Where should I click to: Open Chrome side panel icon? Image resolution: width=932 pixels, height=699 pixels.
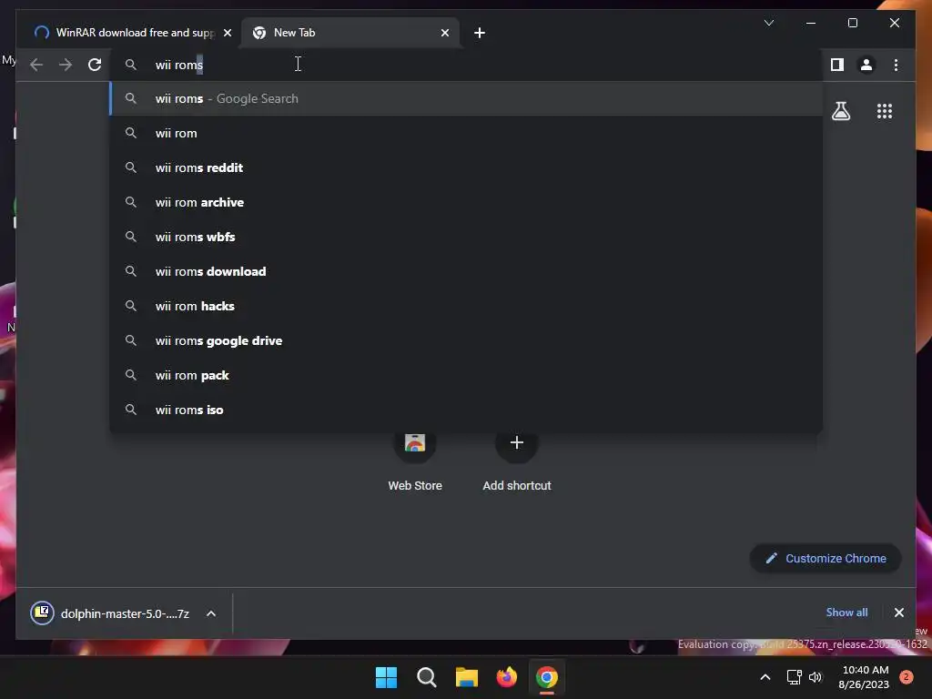click(837, 65)
